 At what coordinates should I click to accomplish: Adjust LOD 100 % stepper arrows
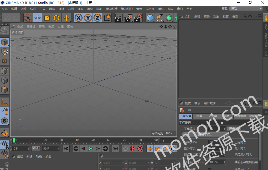(x=224, y=162)
